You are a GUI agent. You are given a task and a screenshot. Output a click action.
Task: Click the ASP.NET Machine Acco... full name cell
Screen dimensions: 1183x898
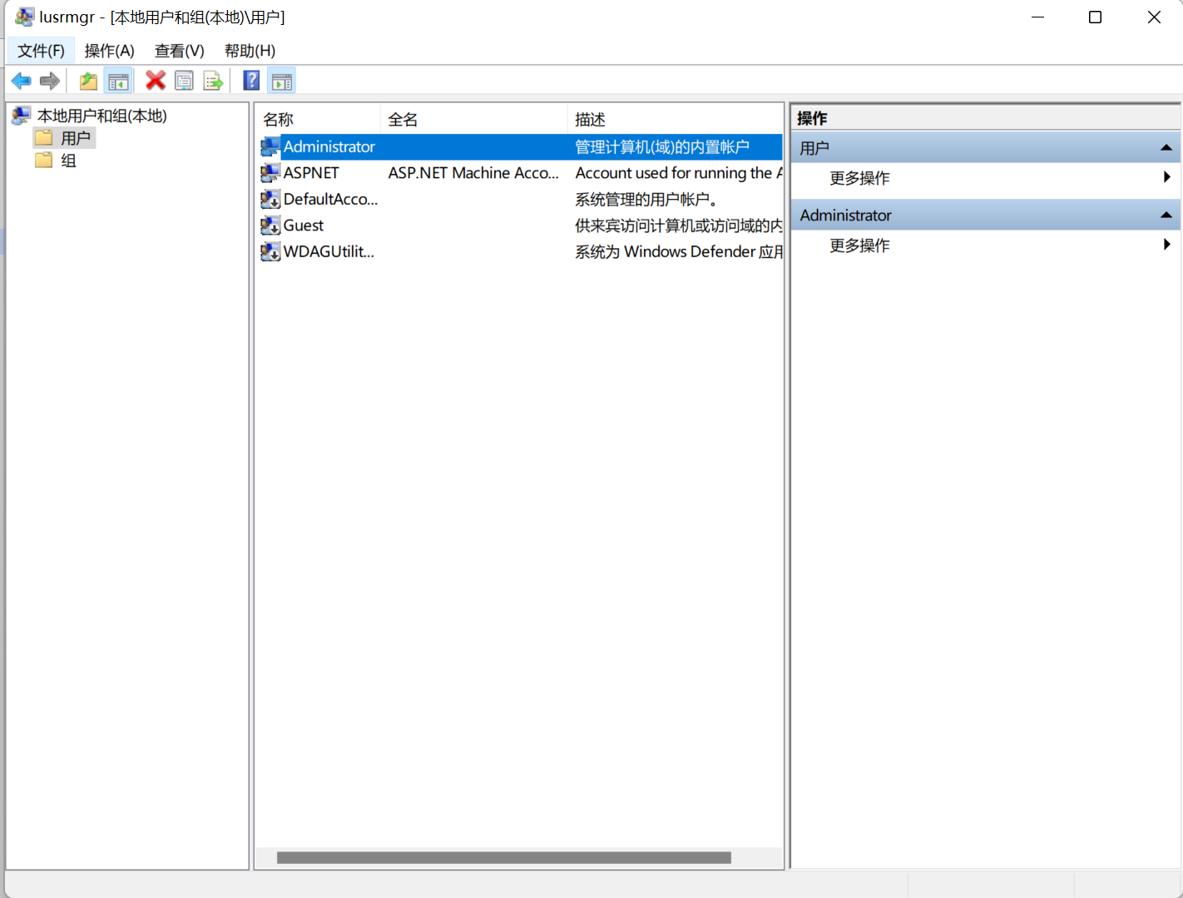click(x=473, y=173)
